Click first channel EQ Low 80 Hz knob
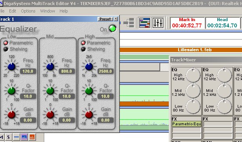This screenshot has width=242, height=142. coord(193,107)
